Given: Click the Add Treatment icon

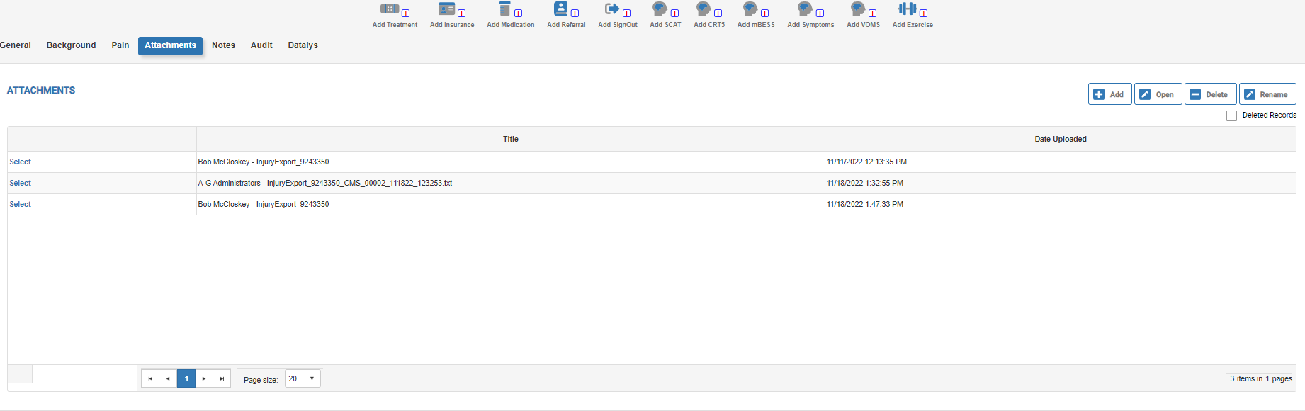Looking at the screenshot, I should point(395,10).
